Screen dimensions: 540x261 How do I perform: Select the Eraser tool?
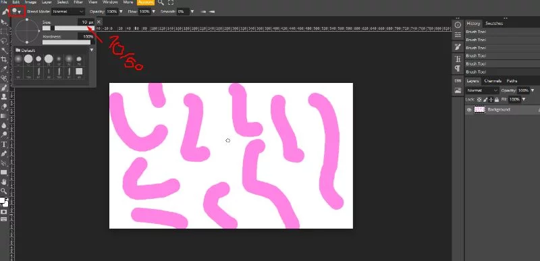pos(4,107)
